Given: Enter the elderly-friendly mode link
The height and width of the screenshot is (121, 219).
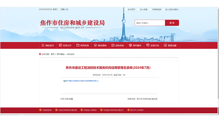Looking at the screenshot, I should coord(171,9).
